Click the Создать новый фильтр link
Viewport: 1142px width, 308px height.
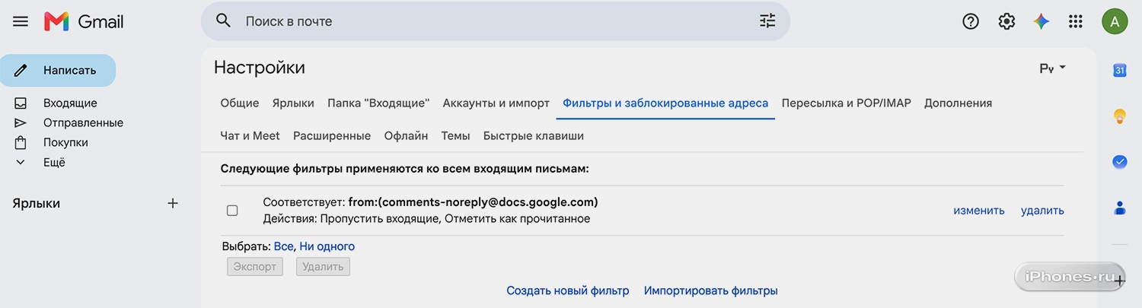(x=568, y=291)
